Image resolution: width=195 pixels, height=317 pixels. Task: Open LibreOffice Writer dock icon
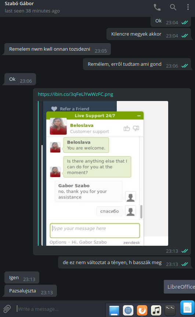pos(187,308)
